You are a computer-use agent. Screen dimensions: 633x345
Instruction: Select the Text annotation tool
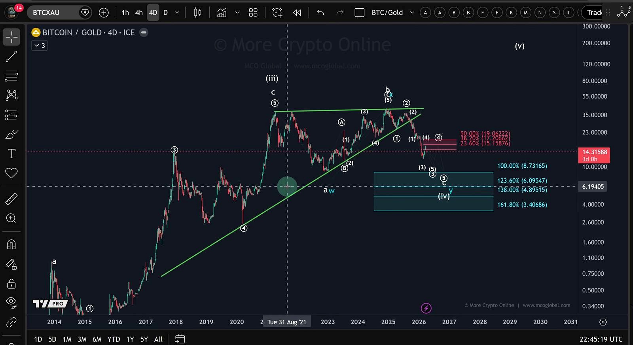[x=11, y=154]
